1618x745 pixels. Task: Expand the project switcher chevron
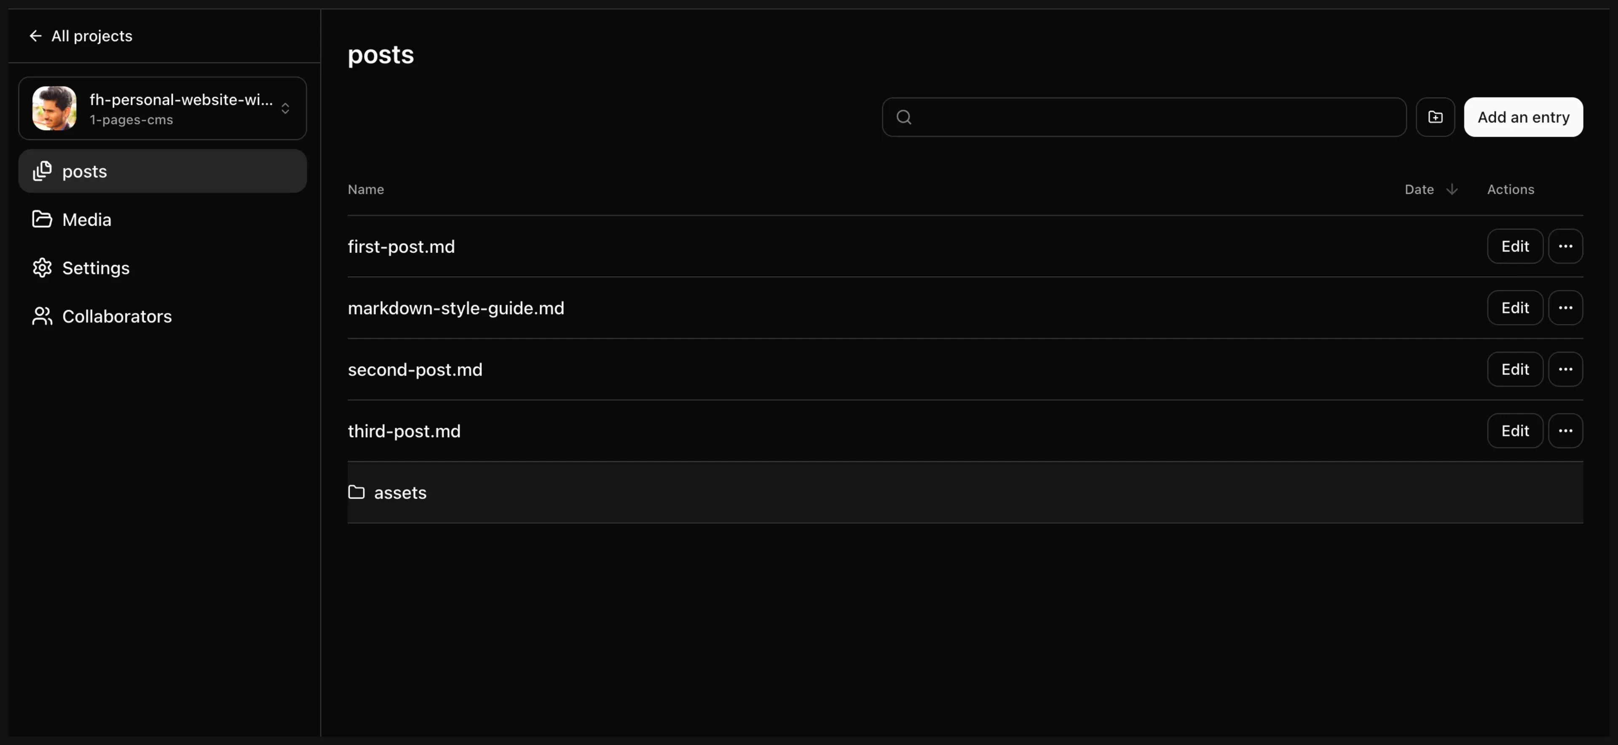(285, 109)
